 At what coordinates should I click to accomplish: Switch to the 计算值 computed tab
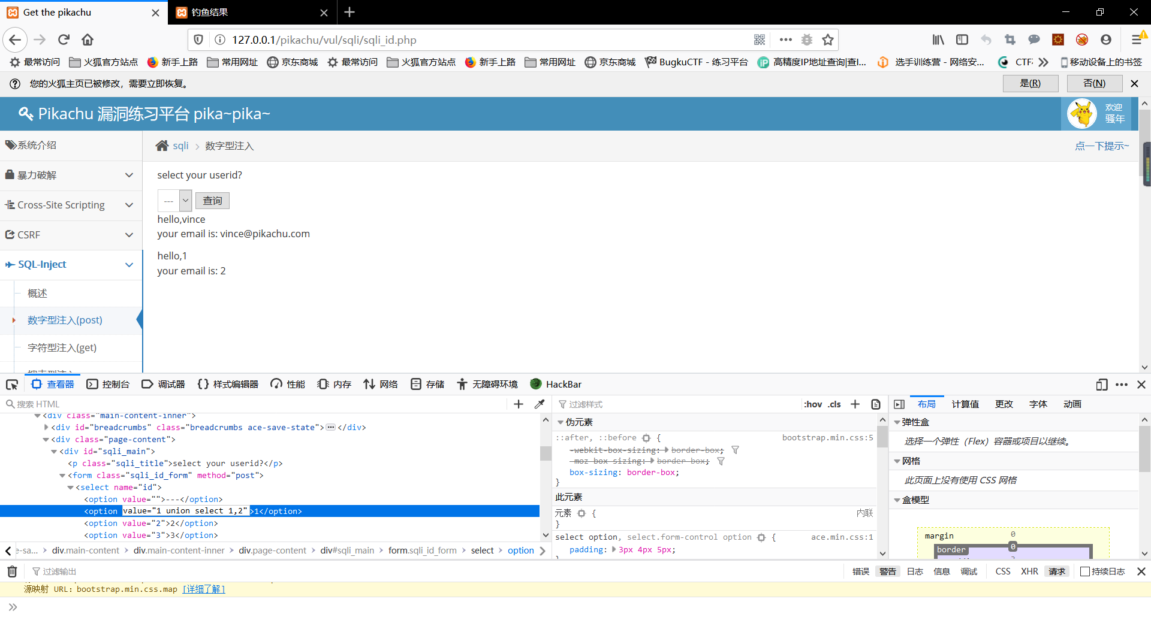pos(965,404)
